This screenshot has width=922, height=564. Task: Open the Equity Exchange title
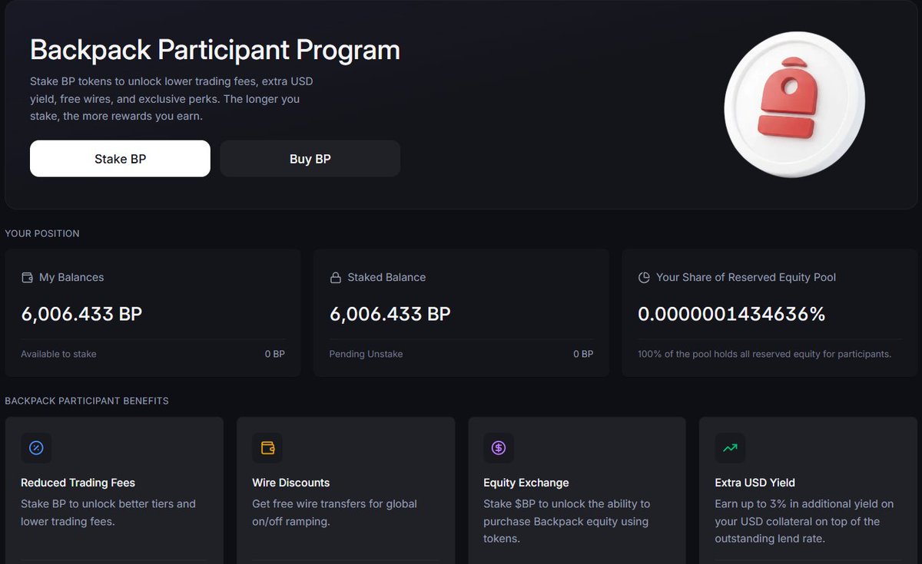pyautogui.click(x=526, y=483)
